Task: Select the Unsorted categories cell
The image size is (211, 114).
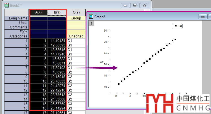Action: pos(76,36)
